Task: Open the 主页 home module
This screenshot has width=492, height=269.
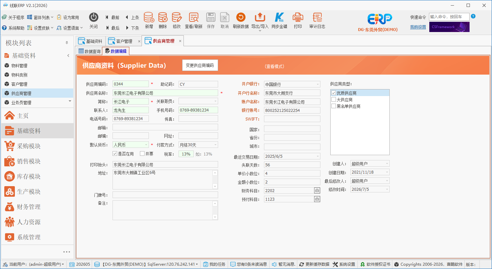Action: [37, 116]
